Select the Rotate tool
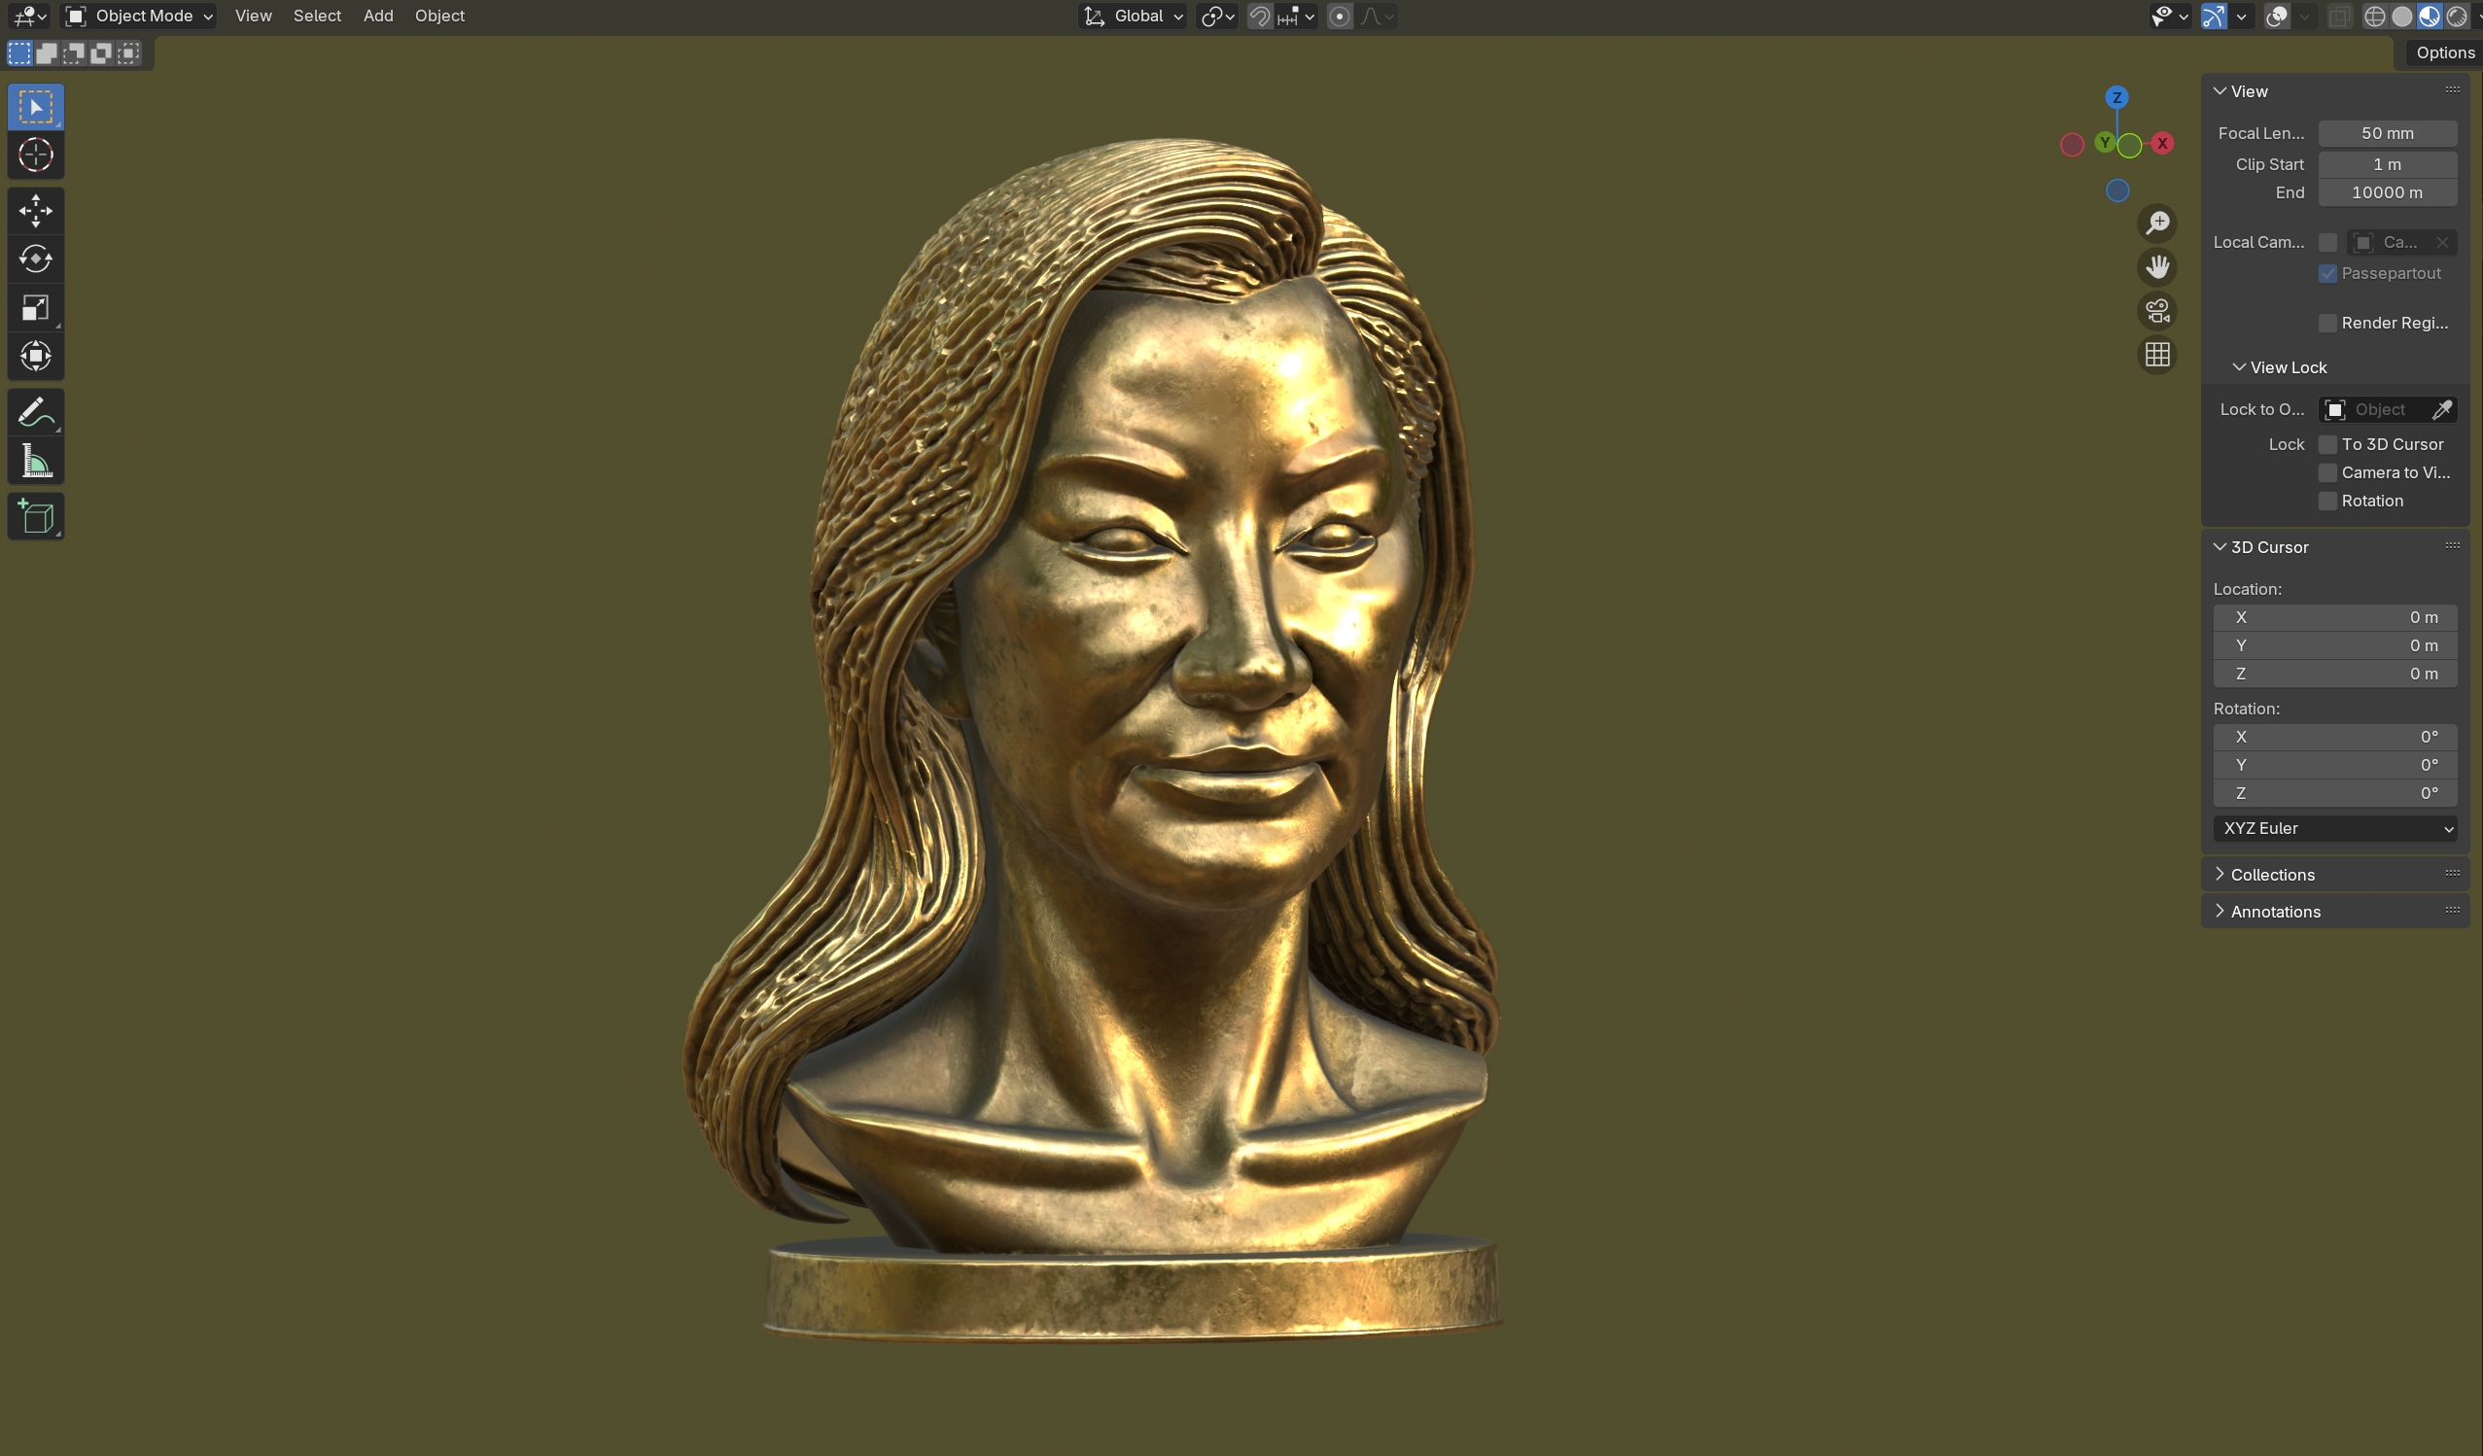 pos(35,260)
